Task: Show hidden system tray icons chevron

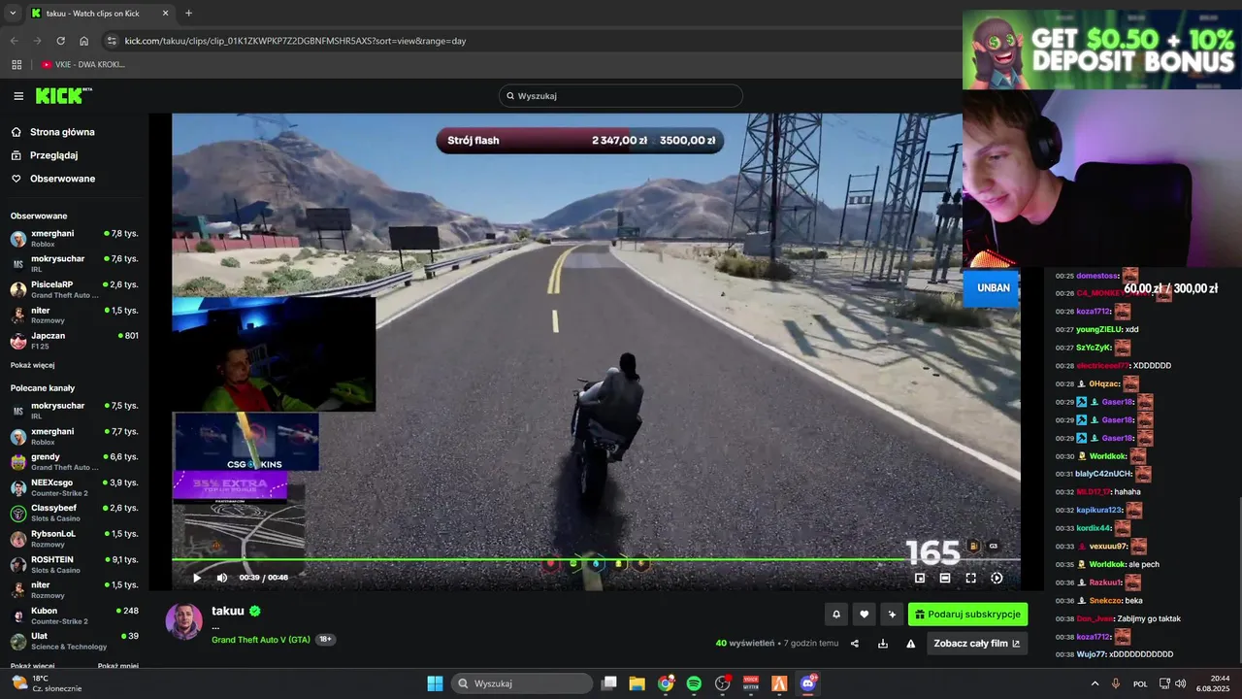Action: pyautogui.click(x=1095, y=683)
